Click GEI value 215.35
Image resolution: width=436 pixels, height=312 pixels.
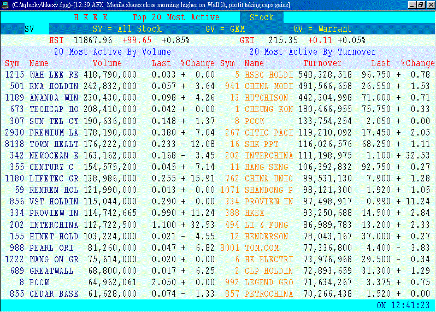coord(283,40)
